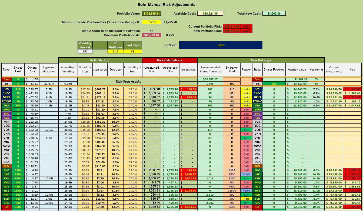The height and width of the screenshot is (211, 363).
Task: Select the Risk-Free Assets label
Action: point(128,81)
